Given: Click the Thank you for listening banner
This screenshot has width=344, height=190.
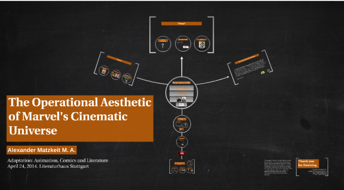Looking at the screenshot, I should point(308,163).
